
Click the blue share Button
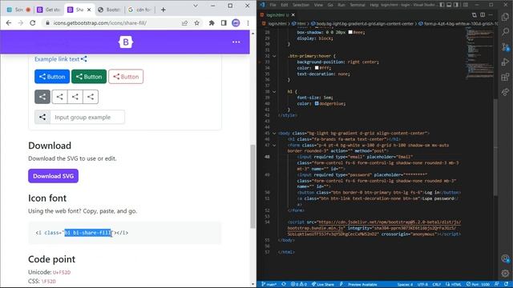[52, 77]
